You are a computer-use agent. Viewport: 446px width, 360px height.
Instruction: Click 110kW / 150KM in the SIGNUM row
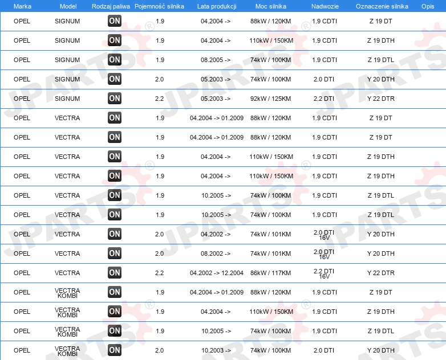click(x=271, y=40)
